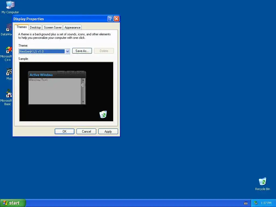Cancel the Display Properties dialog
This screenshot has width=276, height=207.
[86, 132]
